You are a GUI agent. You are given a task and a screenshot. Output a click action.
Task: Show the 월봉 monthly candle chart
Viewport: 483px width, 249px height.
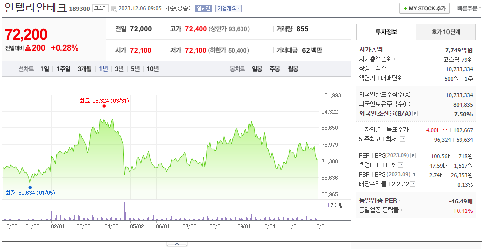293,69
